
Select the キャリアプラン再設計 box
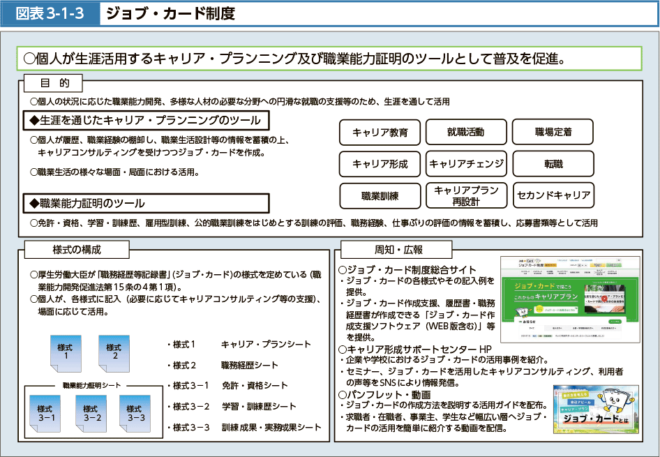(466, 196)
